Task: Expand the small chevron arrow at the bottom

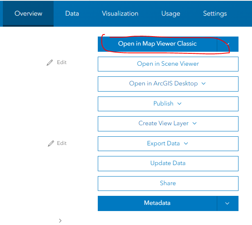Action: pos(60,220)
